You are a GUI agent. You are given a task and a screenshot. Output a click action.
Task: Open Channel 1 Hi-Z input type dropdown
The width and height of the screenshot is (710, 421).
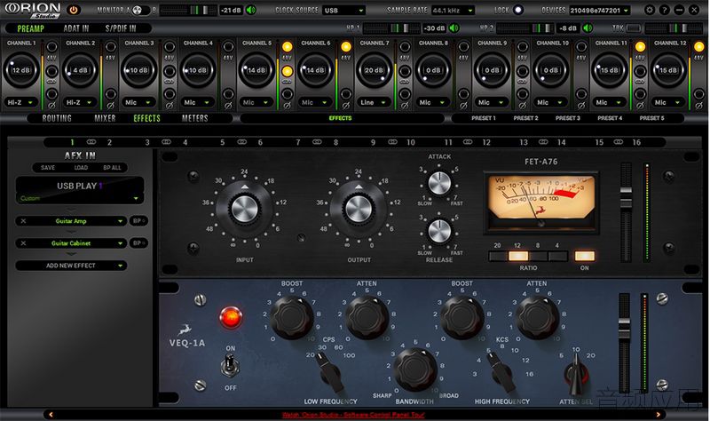[20, 102]
